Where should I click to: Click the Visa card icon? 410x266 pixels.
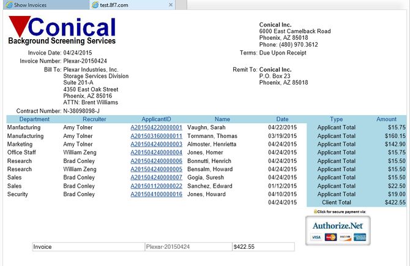316,237
